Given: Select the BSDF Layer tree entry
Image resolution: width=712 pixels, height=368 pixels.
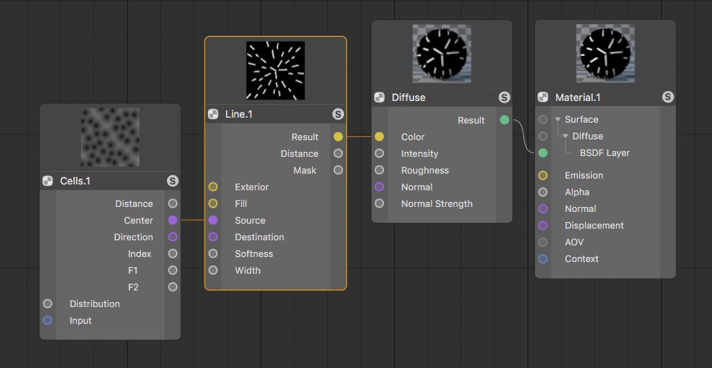Looking at the screenshot, I should 604,153.
